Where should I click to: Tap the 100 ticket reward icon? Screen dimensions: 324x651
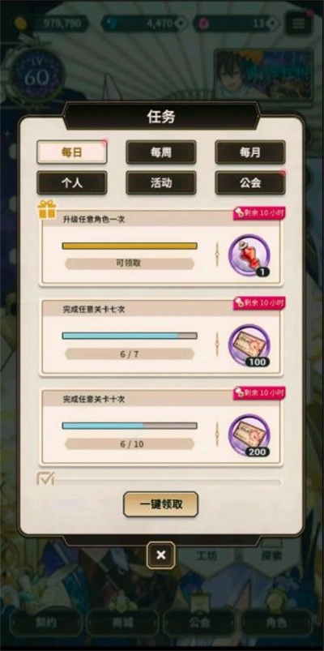point(249,345)
